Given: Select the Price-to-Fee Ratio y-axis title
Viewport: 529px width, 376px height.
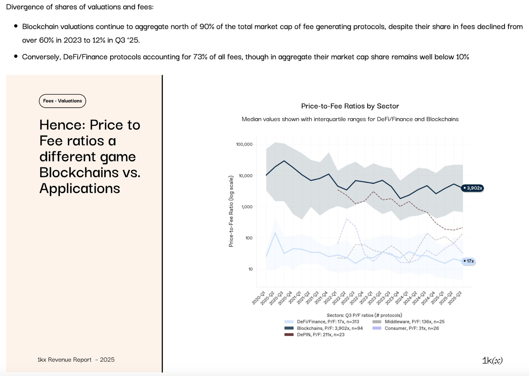Looking at the screenshot, I should click(231, 211).
